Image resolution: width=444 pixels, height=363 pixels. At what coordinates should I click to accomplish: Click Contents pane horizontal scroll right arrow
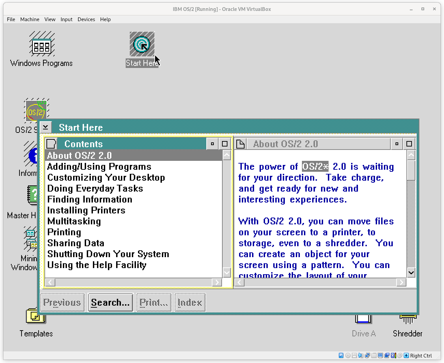pyautogui.click(x=217, y=282)
